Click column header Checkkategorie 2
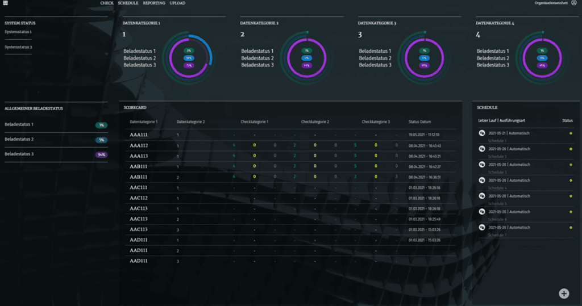 coord(315,121)
